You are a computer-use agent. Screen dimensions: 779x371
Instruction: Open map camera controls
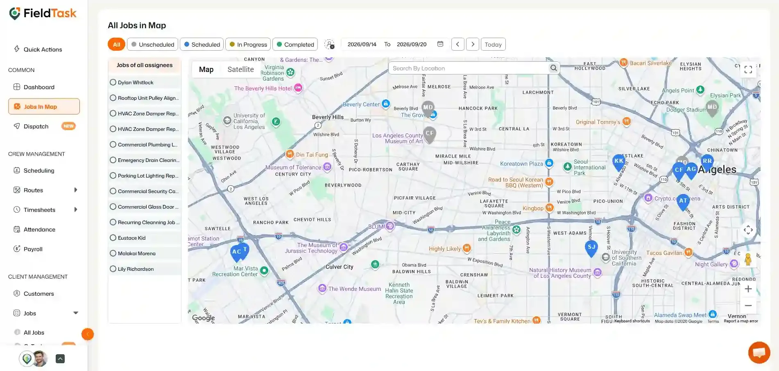tap(748, 230)
